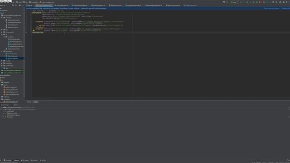
Task: Switch to the AppComponent.kt editor tab
Action: click(x=174, y=5)
